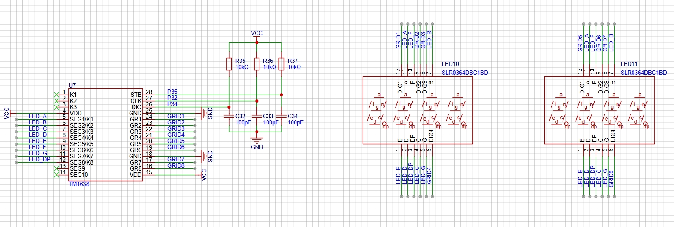Click the GRID4 net label below LED10
Screen dimensions: 674x227
[x=430, y=175]
